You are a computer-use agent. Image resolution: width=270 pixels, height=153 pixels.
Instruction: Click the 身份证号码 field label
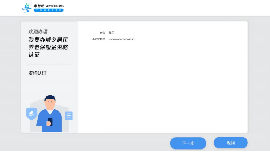point(99,39)
